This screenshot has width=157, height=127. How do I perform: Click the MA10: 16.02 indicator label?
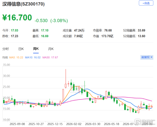(x=33, y=58)
